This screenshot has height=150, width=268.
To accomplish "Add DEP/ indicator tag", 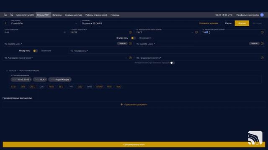I will [x=23, y=87].
